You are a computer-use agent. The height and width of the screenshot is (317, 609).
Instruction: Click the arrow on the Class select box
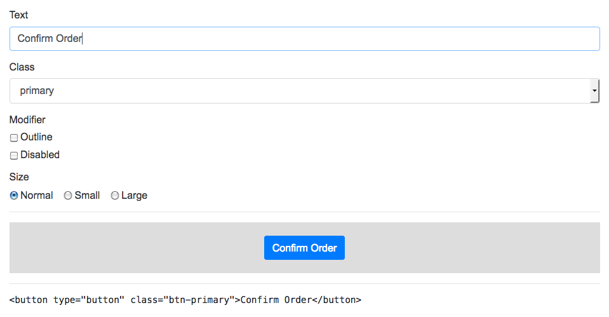(x=594, y=90)
